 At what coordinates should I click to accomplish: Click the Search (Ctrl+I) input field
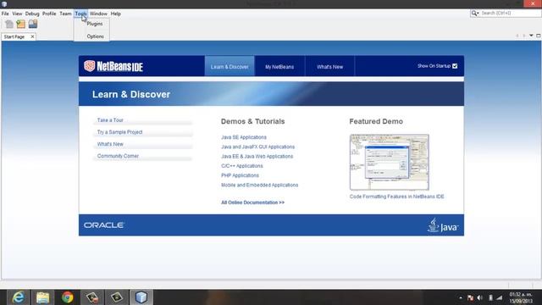coord(510,14)
